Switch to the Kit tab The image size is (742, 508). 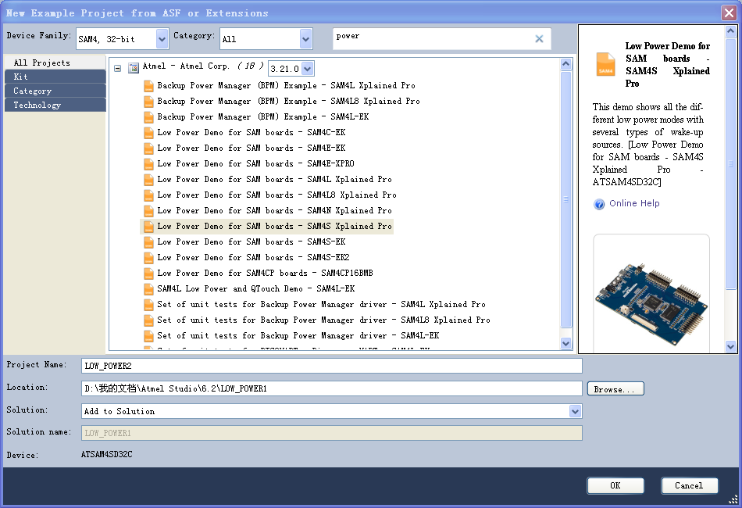click(55, 77)
